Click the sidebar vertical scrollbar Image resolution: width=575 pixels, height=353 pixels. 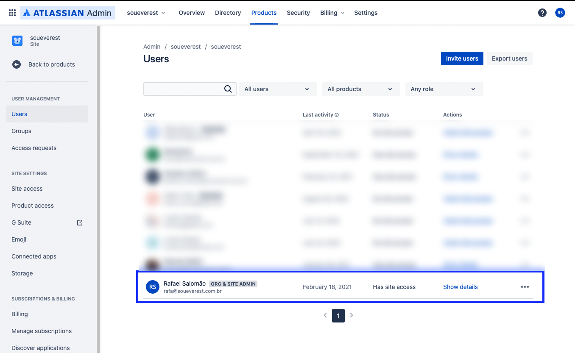(98, 189)
